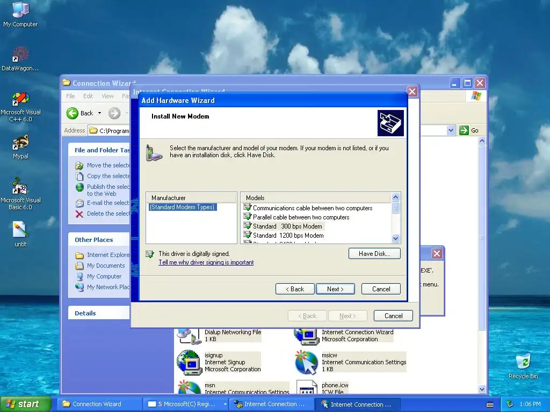Viewport: 550px width, 412px height.
Task: Select Standard Modem Types manufacturer
Action: tap(183, 207)
